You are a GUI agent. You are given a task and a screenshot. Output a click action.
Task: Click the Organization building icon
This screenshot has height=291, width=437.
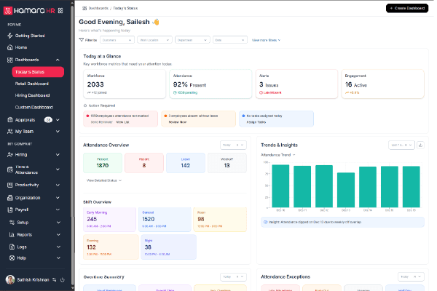click(10, 198)
